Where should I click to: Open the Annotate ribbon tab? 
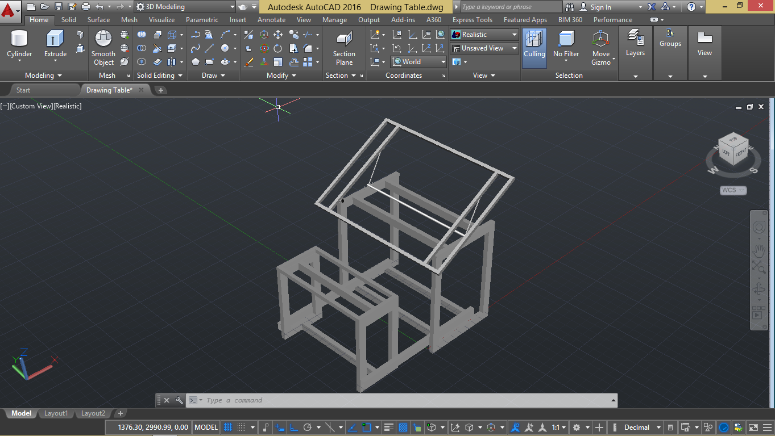click(272, 20)
